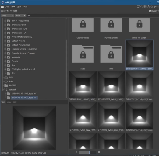Select the catalog 目录 icon in the tree
The image size is (159, 156).
click(x=6, y=77)
